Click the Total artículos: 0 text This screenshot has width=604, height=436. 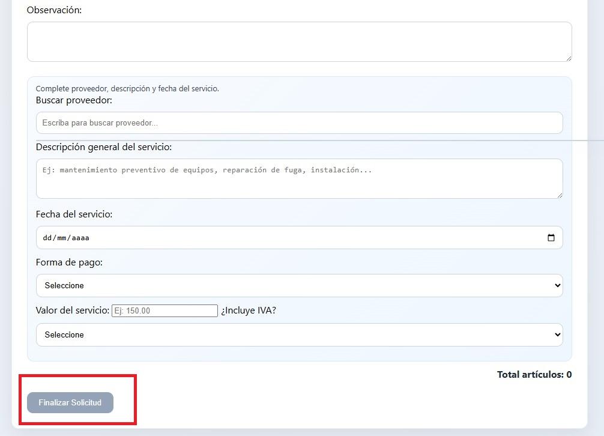coord(534,374)
